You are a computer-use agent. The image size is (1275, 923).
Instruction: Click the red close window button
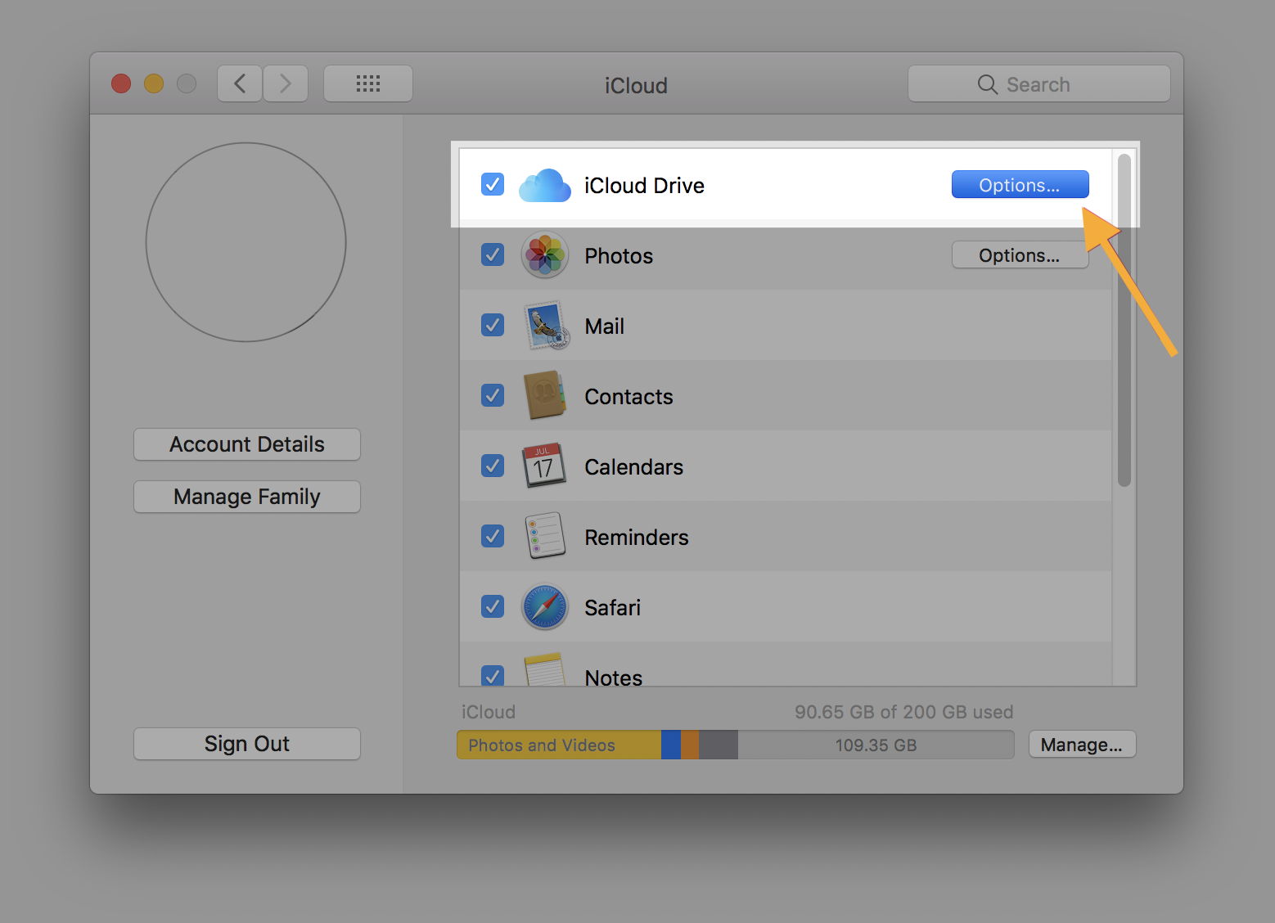coord(121,83)
